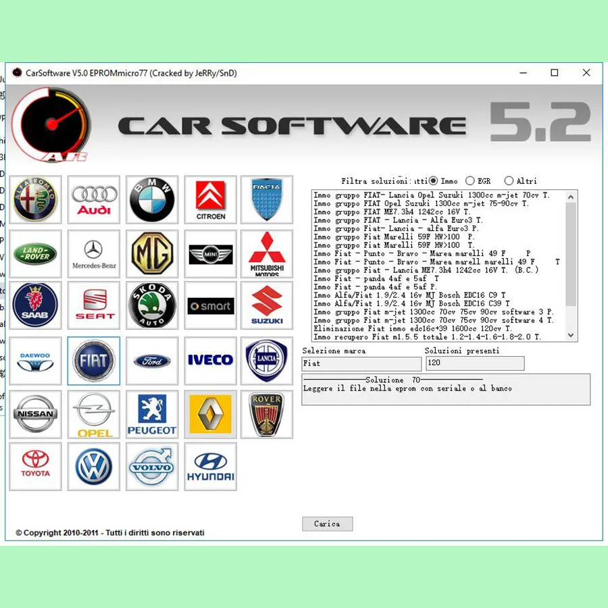The width and height of the screenshot is (608, 608).
Task: Click the Selezione marca field showing Fiat
Action: 361,363
